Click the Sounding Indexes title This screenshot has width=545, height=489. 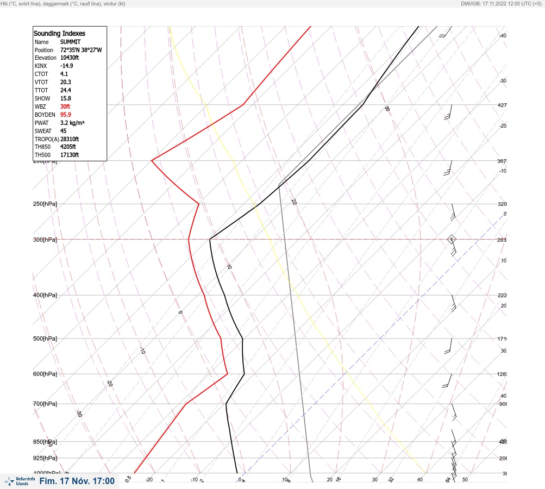(x=59, y=33)
